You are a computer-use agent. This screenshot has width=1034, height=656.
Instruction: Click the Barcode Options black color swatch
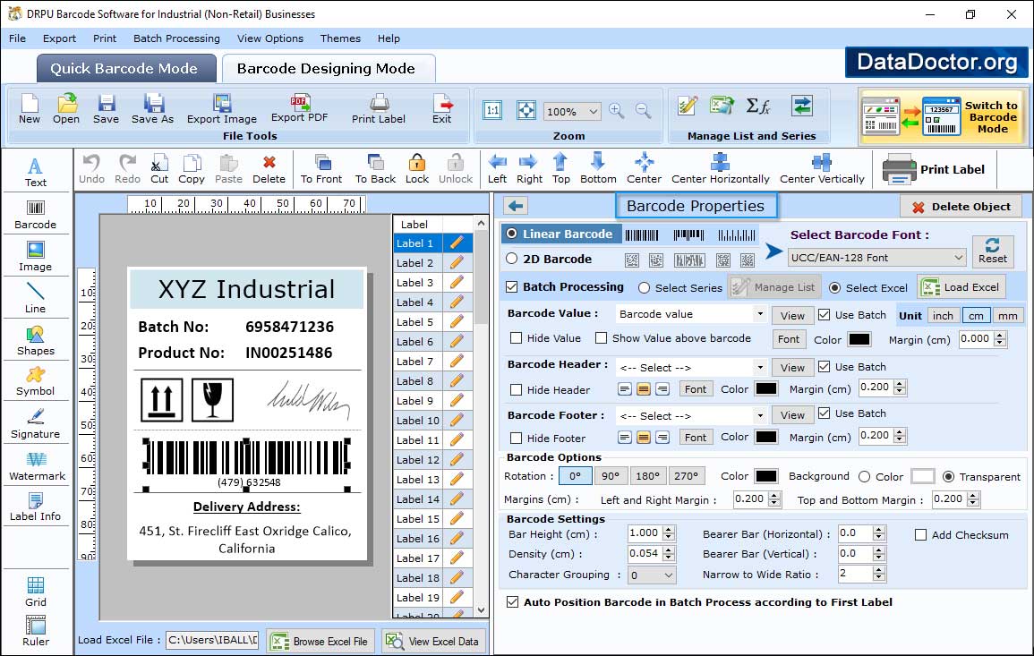coord(766,476)
